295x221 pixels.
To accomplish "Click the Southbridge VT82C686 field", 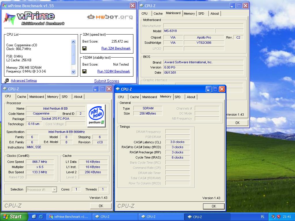I will 204,43.
